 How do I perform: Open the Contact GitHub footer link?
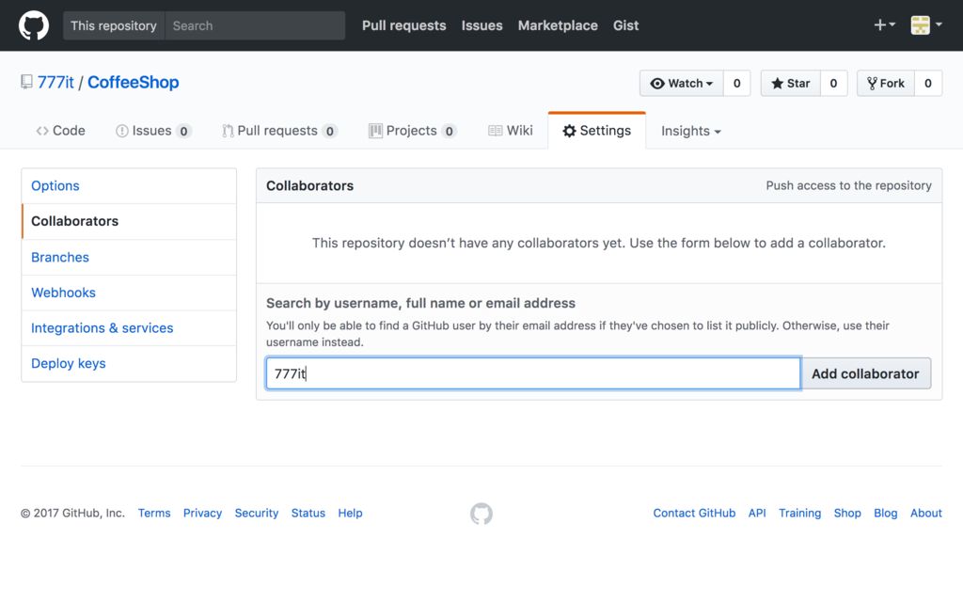coord(694,513)
